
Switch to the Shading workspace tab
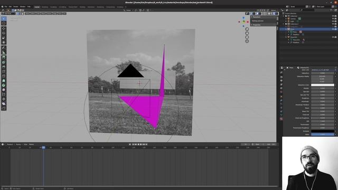[82, 7]
